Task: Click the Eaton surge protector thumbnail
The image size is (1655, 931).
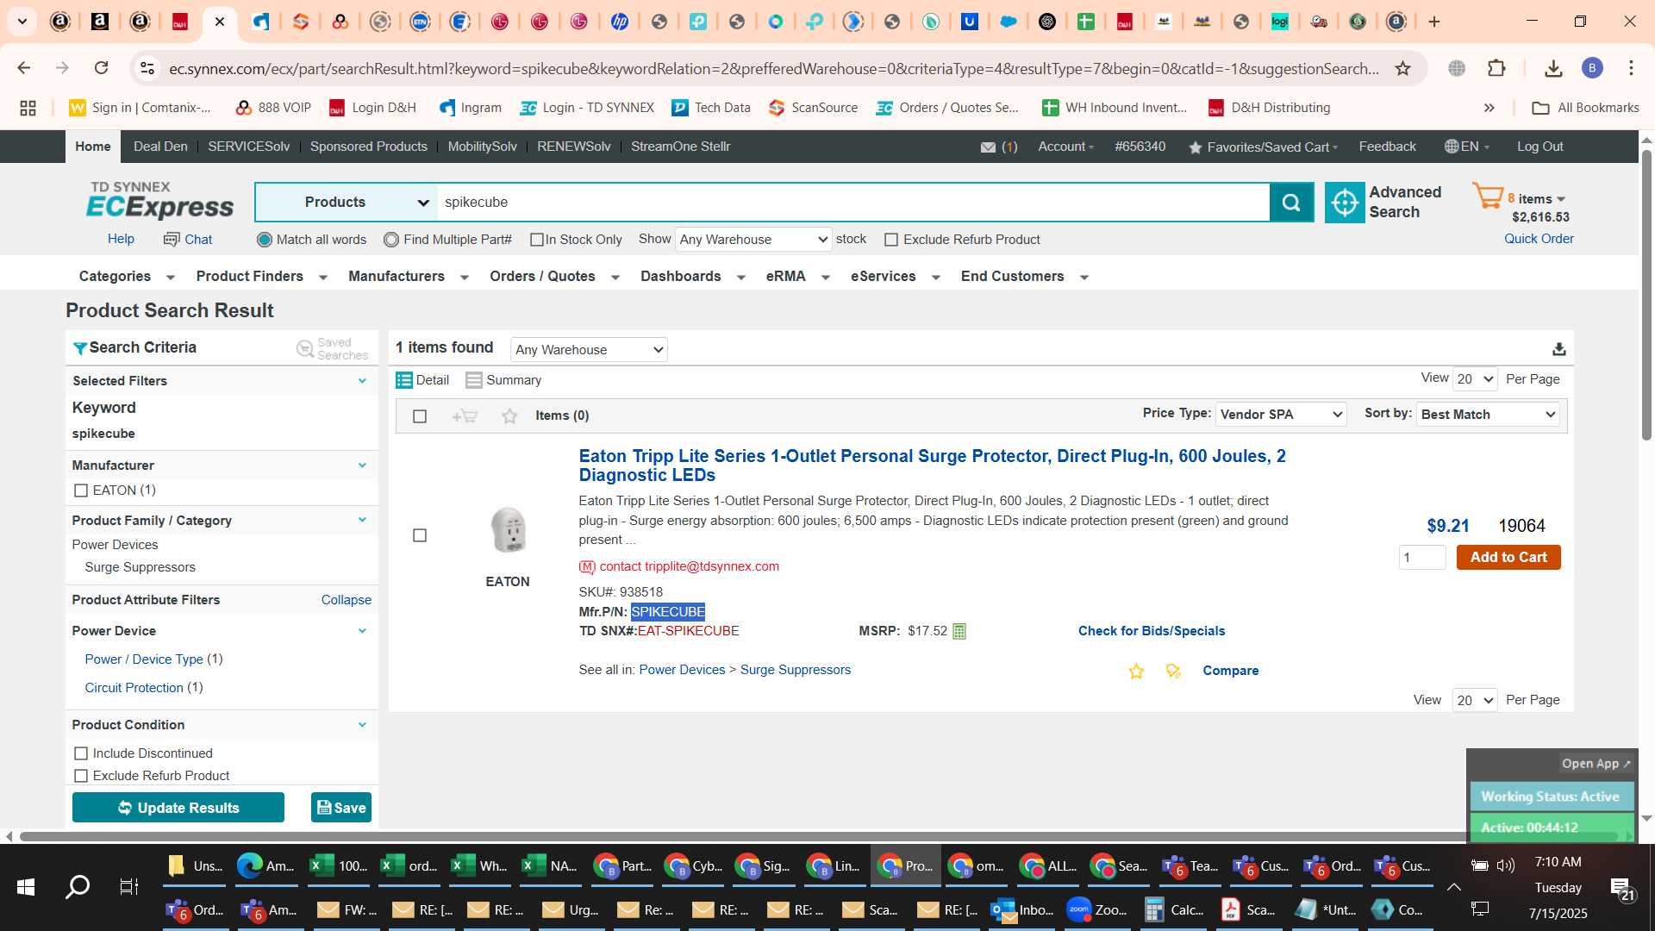Action: (x=508, y=530)
